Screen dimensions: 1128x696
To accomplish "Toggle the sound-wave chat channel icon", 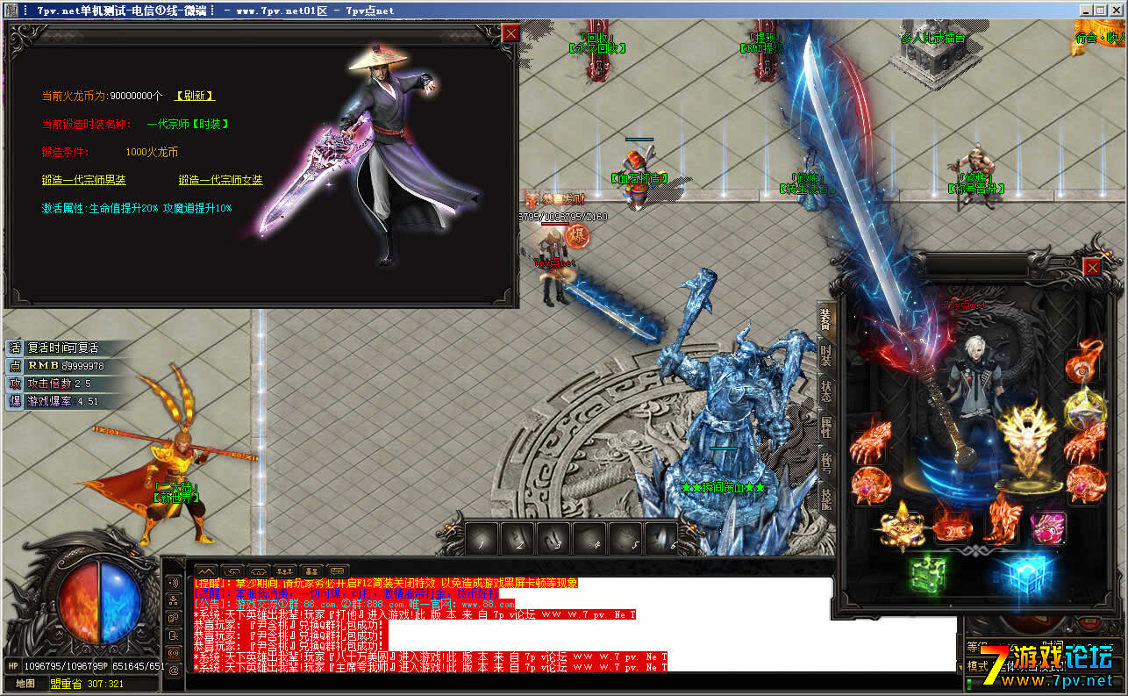I will pyautogui.click(x=174, y=584).
